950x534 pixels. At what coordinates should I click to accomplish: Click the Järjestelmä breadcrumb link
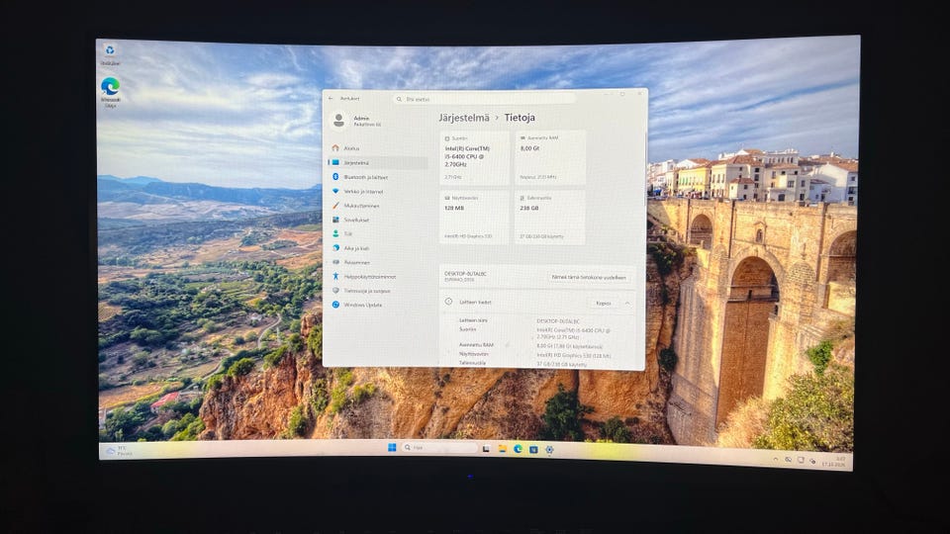[464, 118]
